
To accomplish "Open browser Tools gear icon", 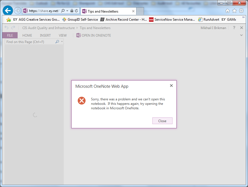I will tap(241, 11).
